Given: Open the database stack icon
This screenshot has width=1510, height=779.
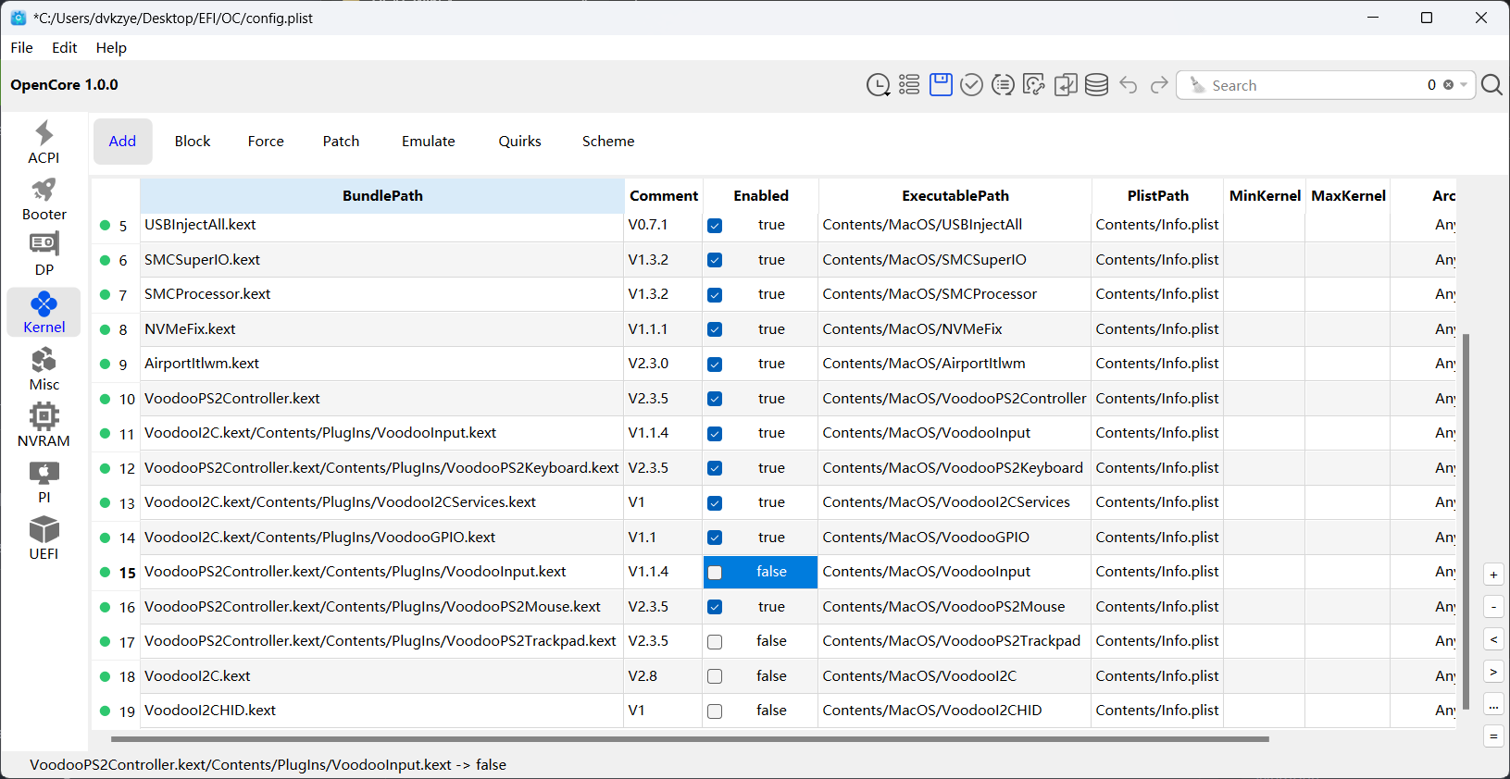Looking at the screenshot, I should pos(1096,85).
